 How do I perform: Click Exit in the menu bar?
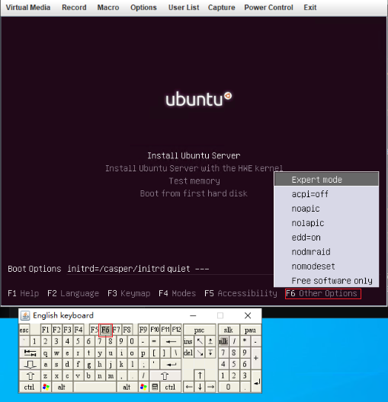(x=310, y=8)
